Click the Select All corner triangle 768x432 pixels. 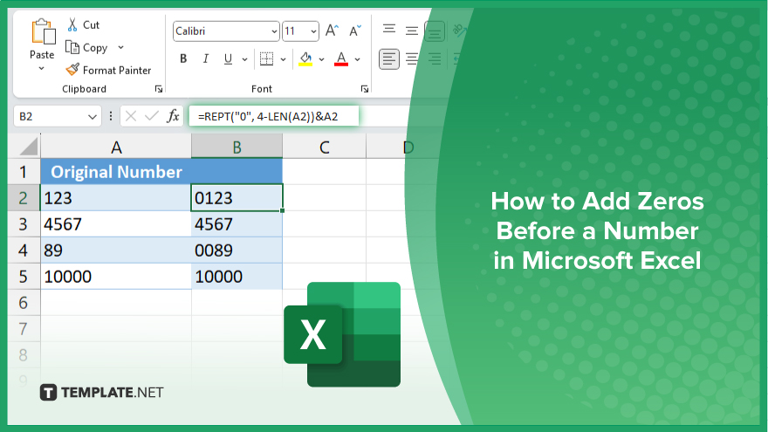pyautogui.click(x=27, y=147)
